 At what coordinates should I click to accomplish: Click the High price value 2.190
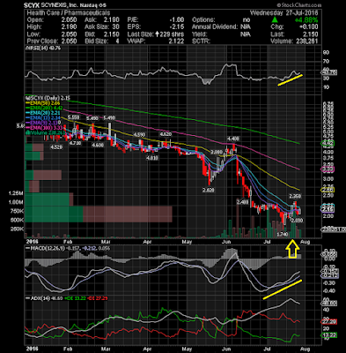[69, 26]
